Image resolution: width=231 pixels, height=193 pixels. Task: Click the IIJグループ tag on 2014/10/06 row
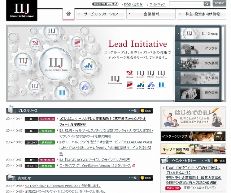(31, 142)
